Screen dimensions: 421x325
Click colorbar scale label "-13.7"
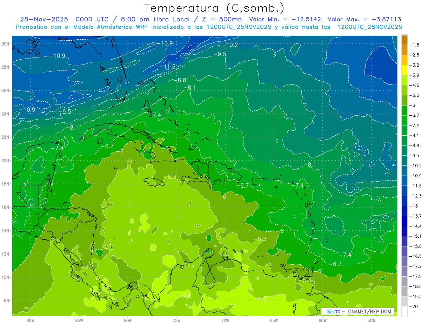point(415,216)
